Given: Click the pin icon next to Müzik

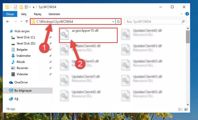Looking at the screenshot, I should [x=50, y=62].
